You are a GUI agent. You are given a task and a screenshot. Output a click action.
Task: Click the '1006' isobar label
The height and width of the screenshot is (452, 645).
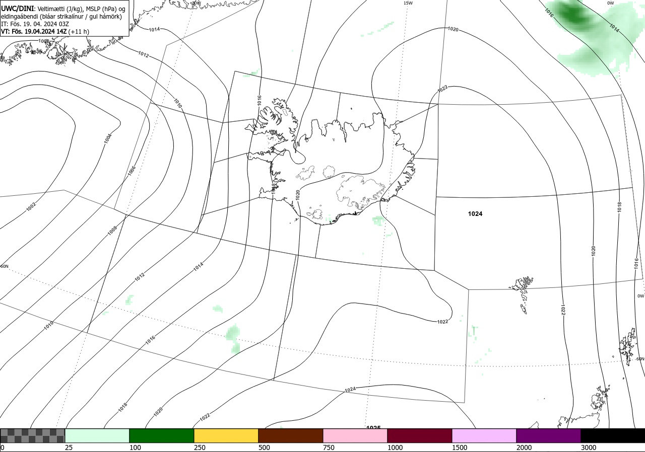pos(132,171)
